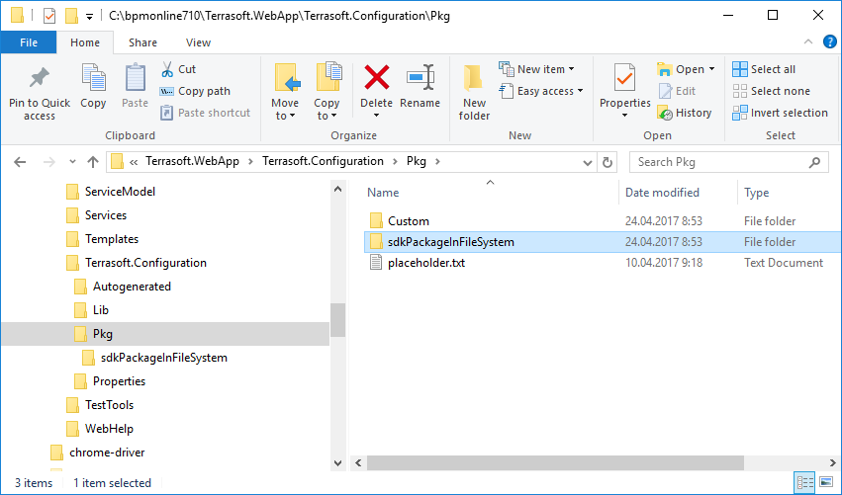Image resolution: width=842 pixels, height=495 pixels.
Task: Switch to large icons view in status bar
Action: 826,483
